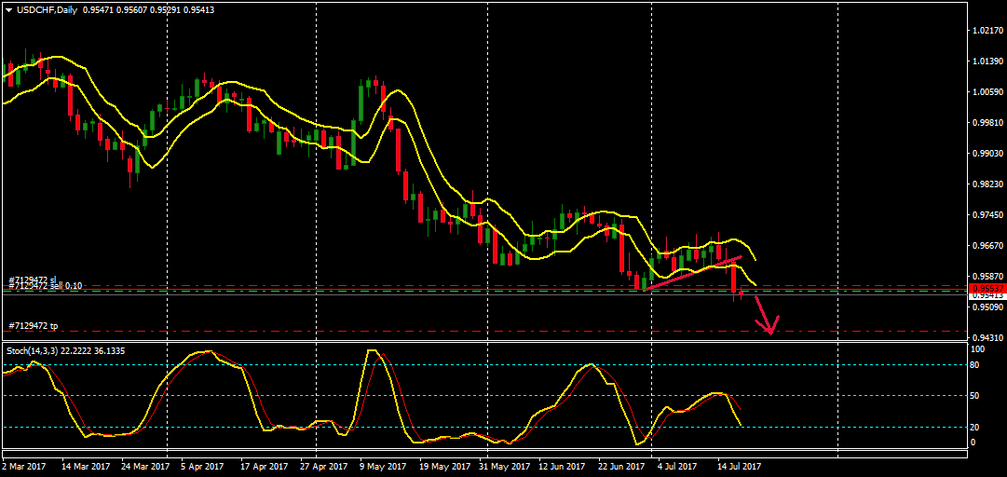Click the 22 Jun 2017 date label

click(621, 466)
